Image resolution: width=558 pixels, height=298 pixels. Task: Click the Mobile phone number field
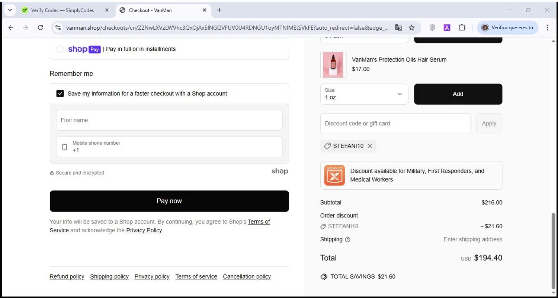click(169, 147)
